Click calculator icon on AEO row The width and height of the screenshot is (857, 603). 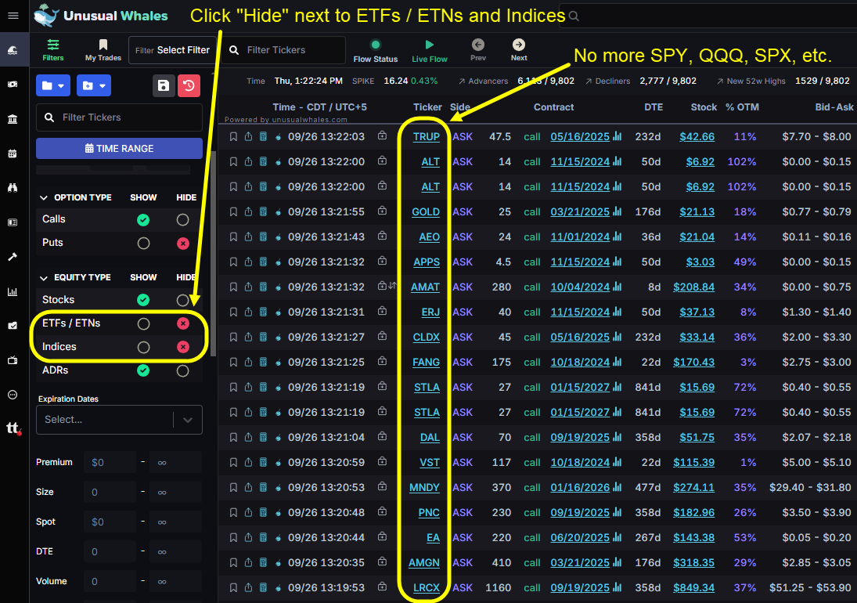pos(263,237)
